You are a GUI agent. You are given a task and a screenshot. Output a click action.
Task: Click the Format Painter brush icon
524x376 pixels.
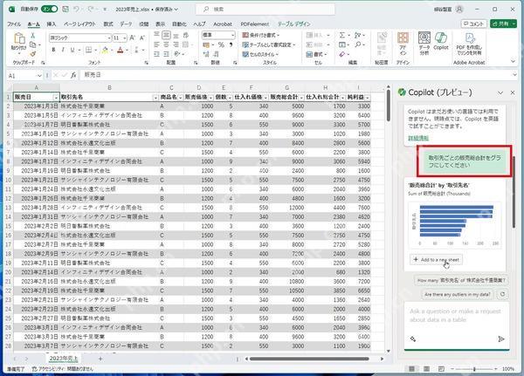pyautogui.click(x=33, y=53)
